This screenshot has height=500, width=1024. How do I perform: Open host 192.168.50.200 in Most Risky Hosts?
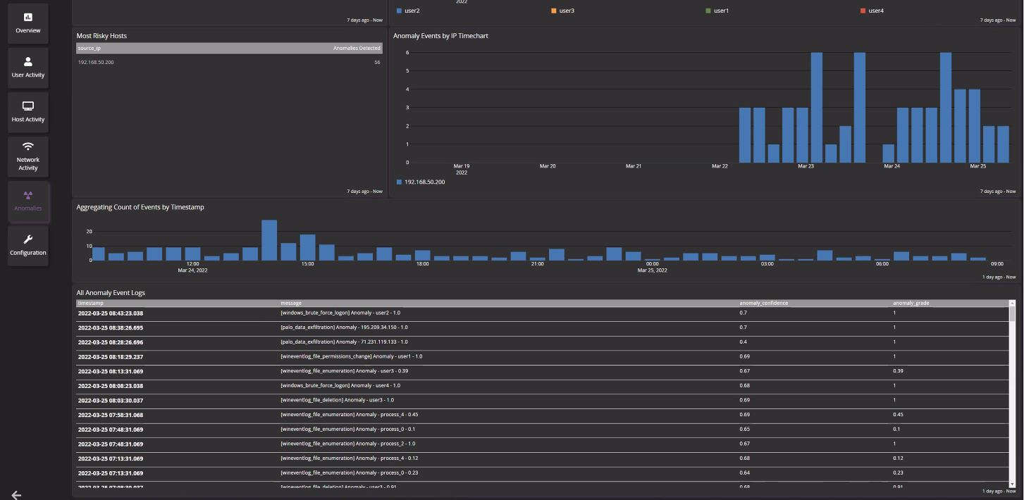click(x=96, y=62)
